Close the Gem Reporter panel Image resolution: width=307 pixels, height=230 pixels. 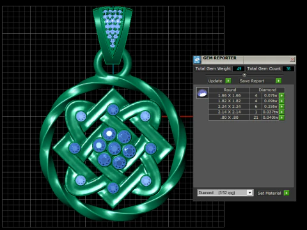coord(292,59)
